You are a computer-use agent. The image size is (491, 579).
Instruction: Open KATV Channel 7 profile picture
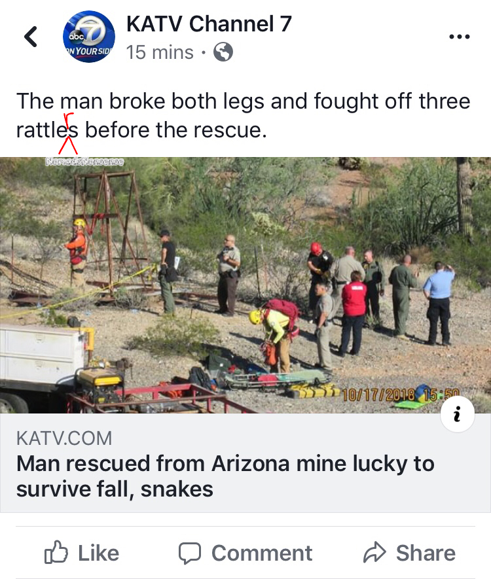coord(89,37)
